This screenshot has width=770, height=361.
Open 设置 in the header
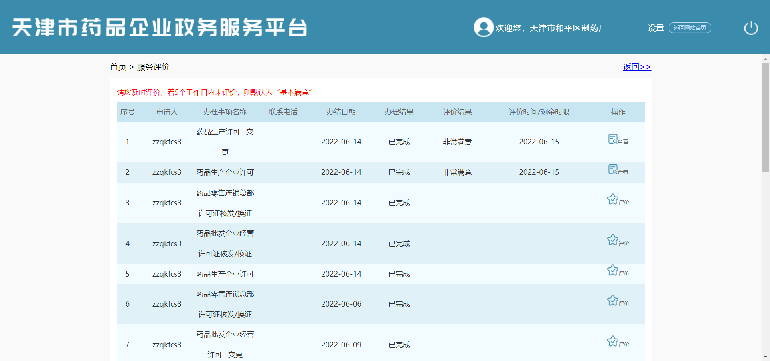pos(656,28)
